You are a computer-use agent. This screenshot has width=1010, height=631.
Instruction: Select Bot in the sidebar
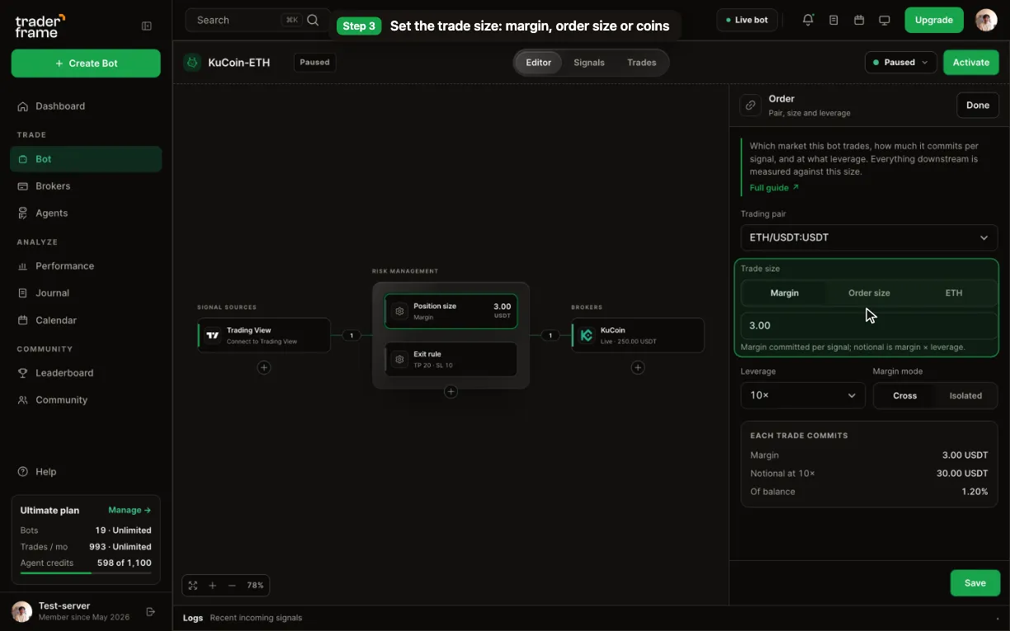click(86, 159)
